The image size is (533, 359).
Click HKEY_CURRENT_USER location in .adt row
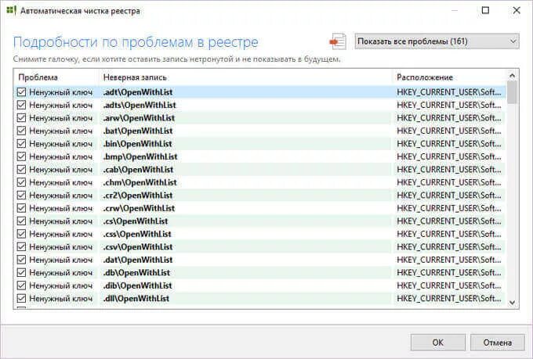(x=448, y=92)
